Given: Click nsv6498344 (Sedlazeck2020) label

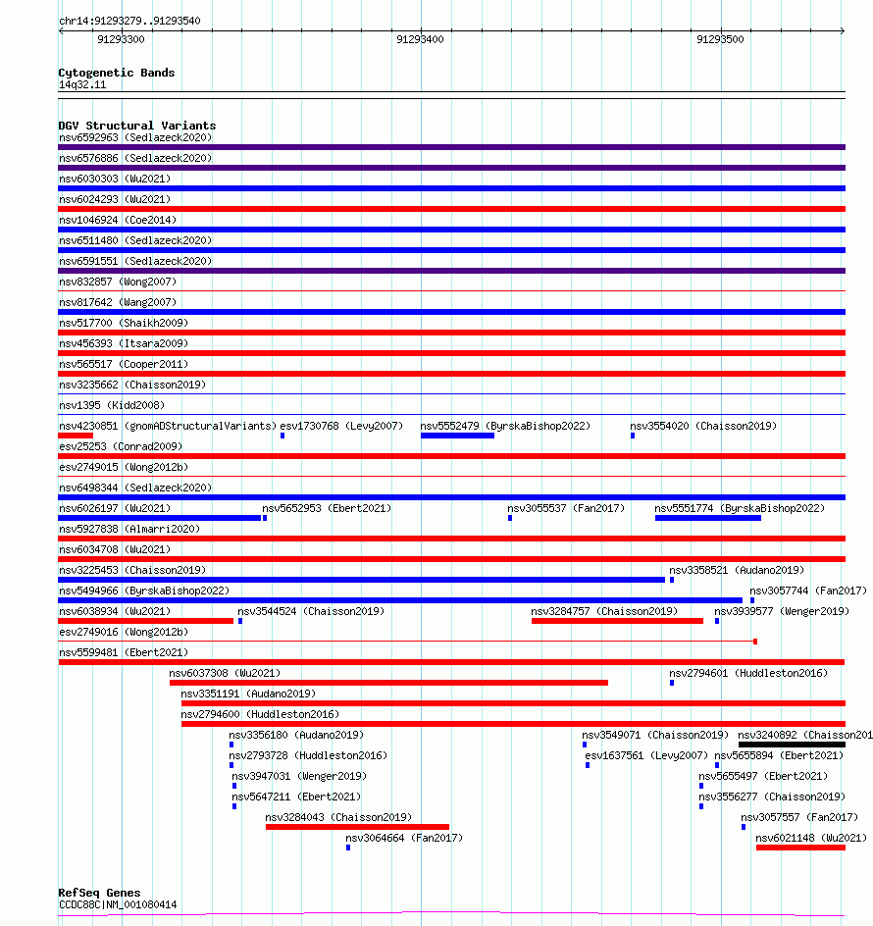Looking at the screenshot, I should click(x=135, y=488).
